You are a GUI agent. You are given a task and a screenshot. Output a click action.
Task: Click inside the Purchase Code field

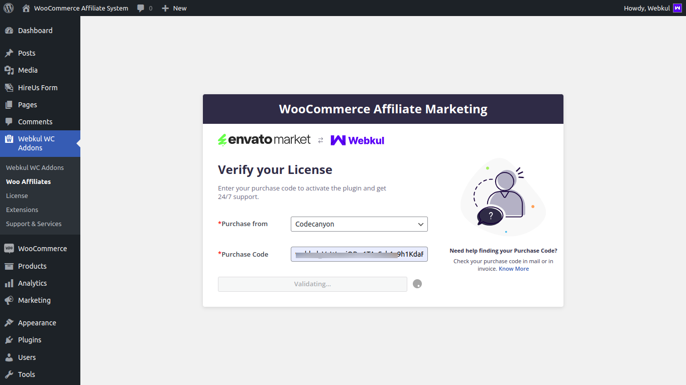[x=359, y=254]
